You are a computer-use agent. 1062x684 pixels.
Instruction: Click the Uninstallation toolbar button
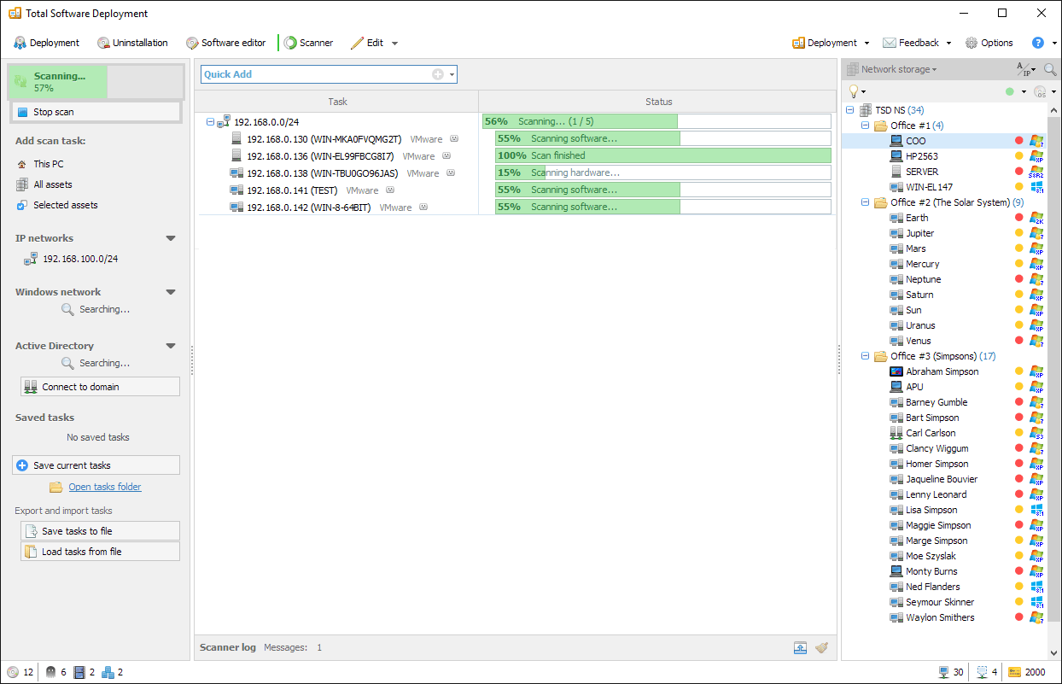click(x=132, y=43)
